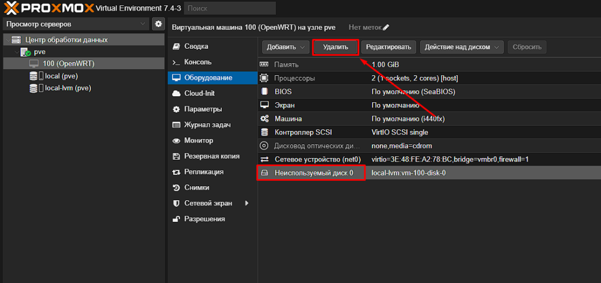Focus the Поиск search field
Viewport: 601px width, 283px height.
[229, 8]
